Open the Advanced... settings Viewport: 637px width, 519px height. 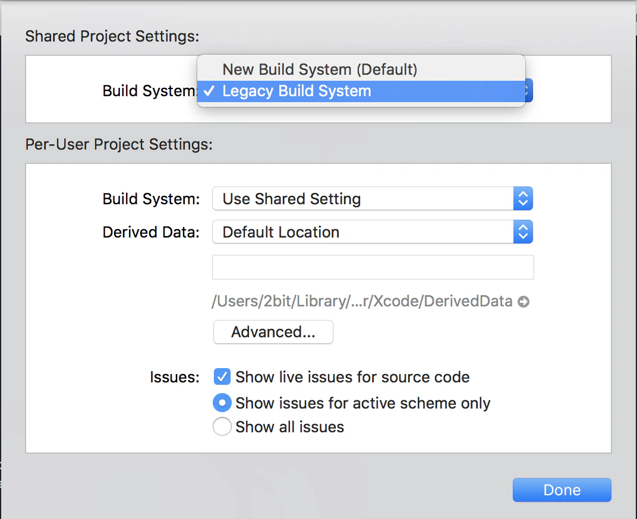273,332
